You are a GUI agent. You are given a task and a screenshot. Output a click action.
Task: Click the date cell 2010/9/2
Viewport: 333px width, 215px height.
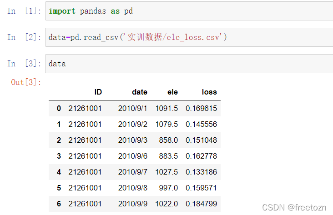pos(132,124)
